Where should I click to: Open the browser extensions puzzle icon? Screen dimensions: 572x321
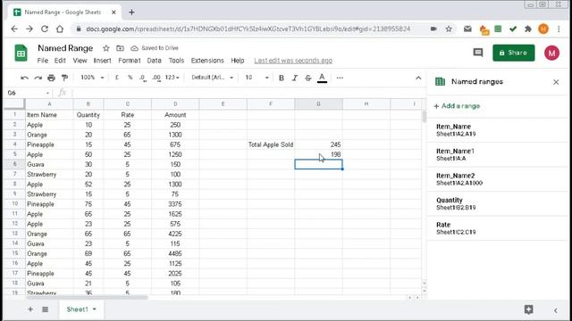coord(528,29)
